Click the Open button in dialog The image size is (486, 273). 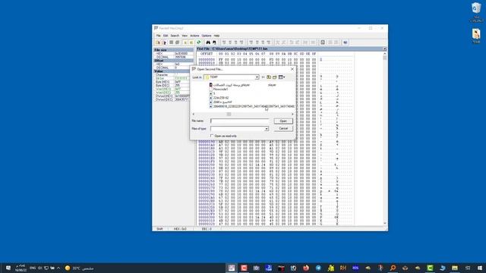[x=283, y=121]
